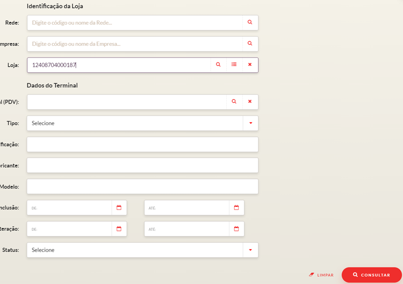
Task: Click the Limpar button
Action: 321,275
